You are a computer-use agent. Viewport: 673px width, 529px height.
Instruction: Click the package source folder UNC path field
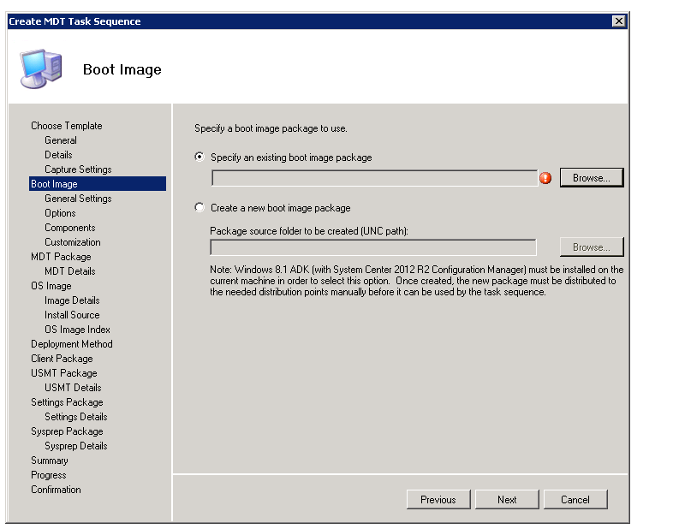click(x=372, y=247)
